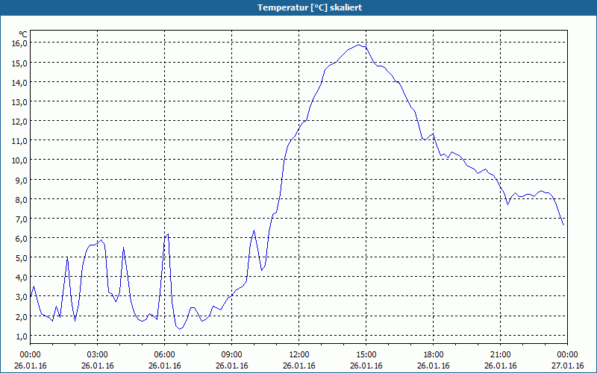This screenshot has height=373, width=597.
Task: Click the °C unit label above the y-axis
Action: pyautogui.click(x=23, y=34)
